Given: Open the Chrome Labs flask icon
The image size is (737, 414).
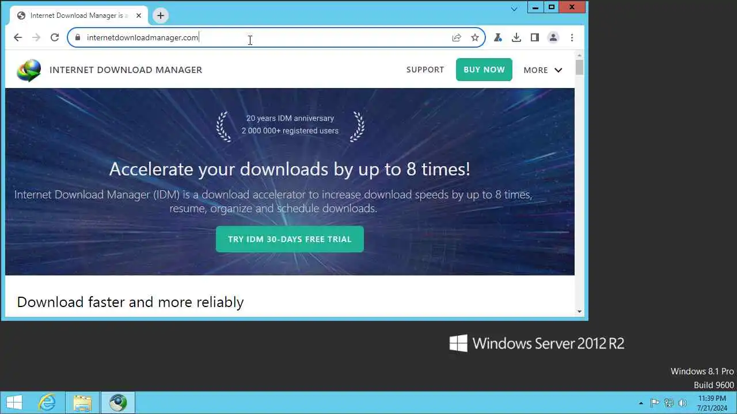Looking at the screenshot, I should (x=498, y=37).
